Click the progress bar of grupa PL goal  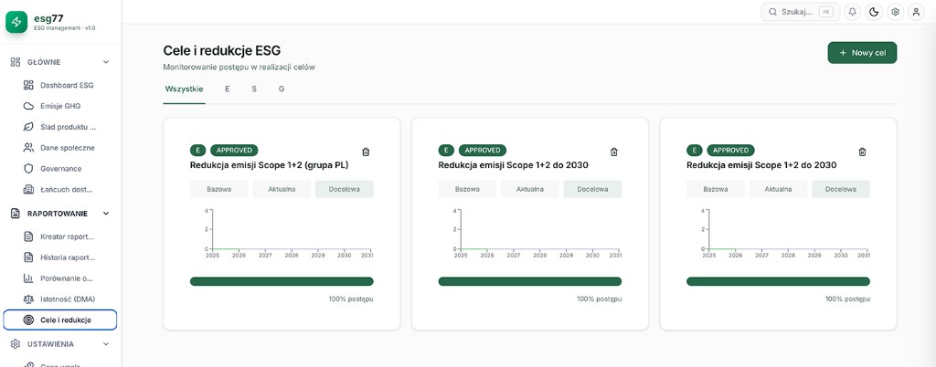[282, 281]
